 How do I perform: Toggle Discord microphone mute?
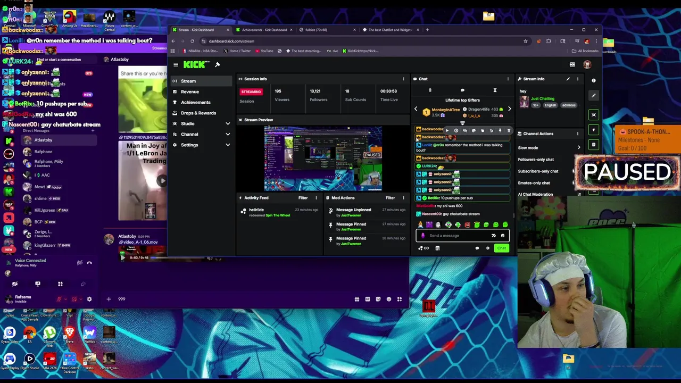click(x=59, y=299)
